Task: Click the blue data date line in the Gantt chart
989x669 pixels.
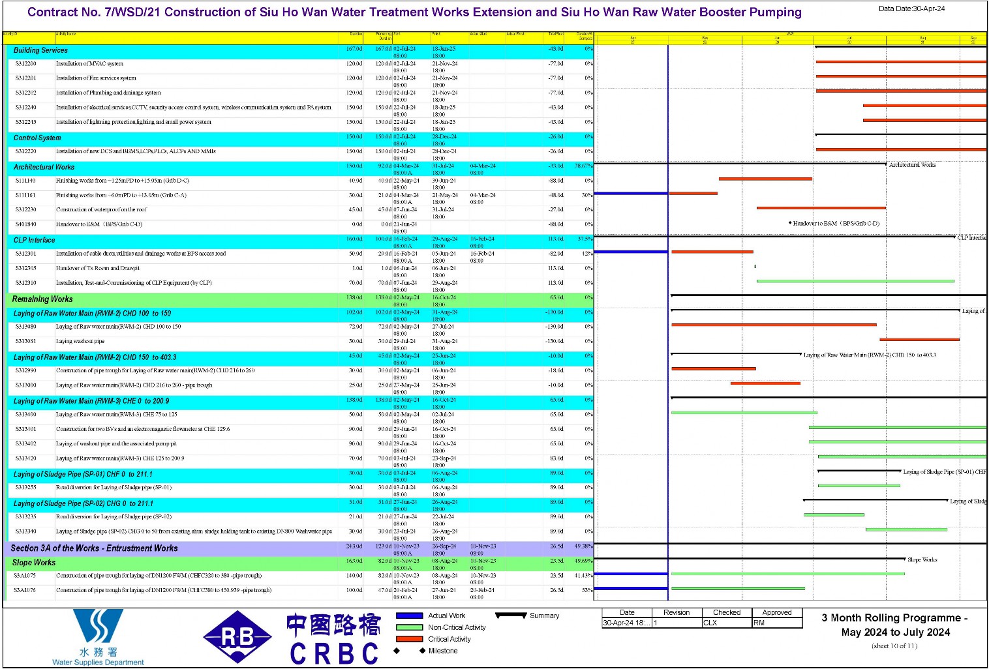Action: [x=668, y=322]
